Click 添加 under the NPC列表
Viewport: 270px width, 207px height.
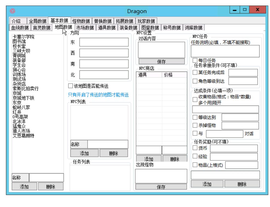click(x=84, y=153)
